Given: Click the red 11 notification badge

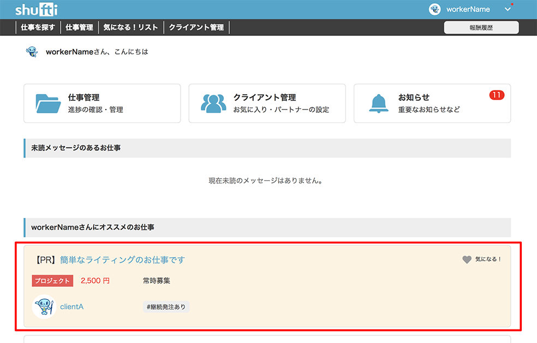Looking at the screenshot, I should tap(497, 95).
